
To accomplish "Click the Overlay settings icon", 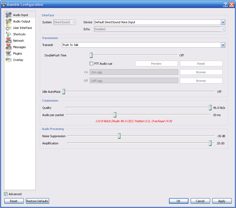I will click(x=9, y=60).
